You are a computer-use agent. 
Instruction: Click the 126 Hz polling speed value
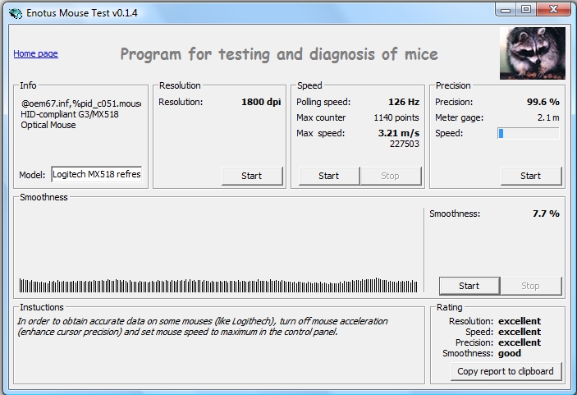404,102
